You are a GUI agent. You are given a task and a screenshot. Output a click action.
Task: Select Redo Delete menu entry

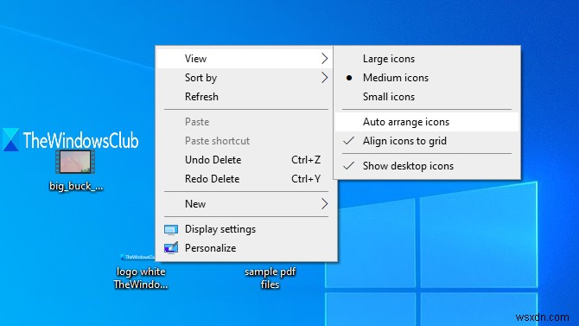246,179
